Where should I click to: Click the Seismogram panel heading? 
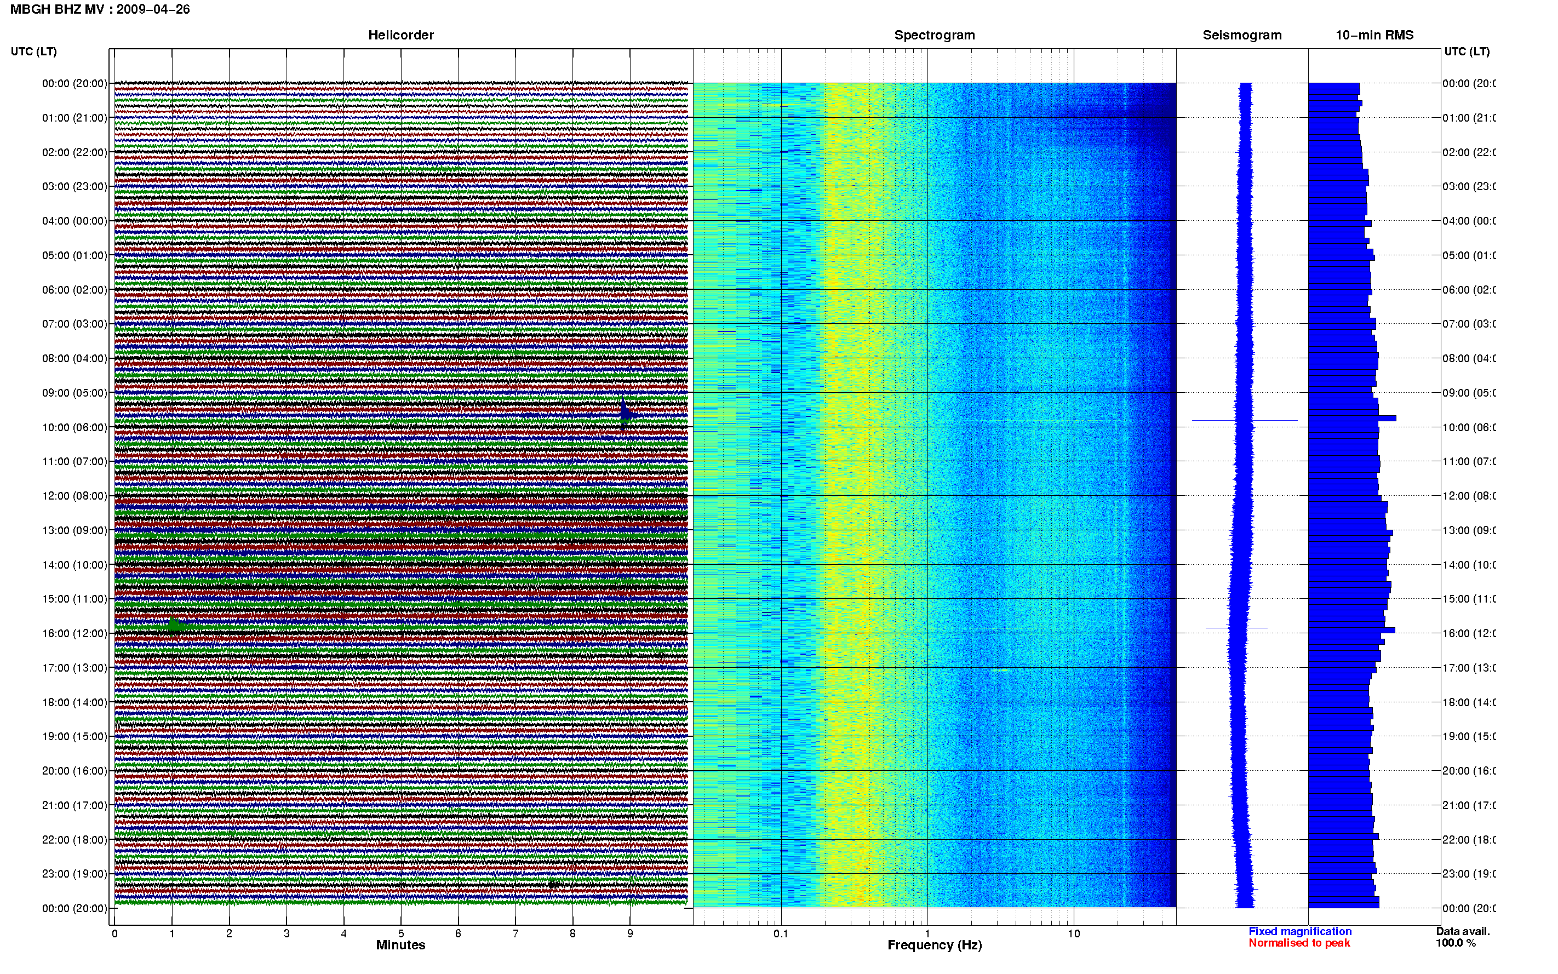tap(1242, 35)
